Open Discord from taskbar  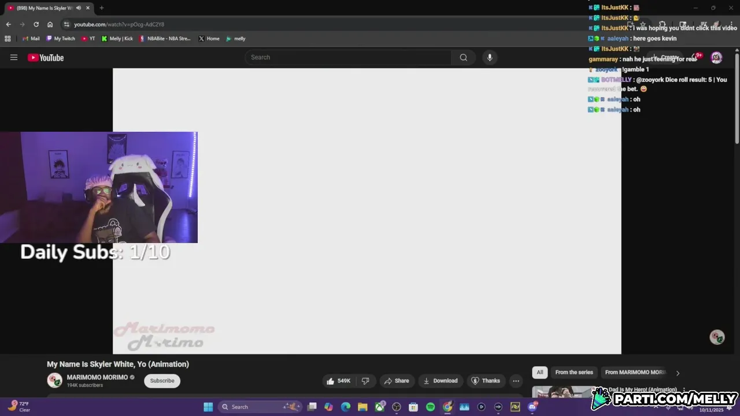point(532,407)
